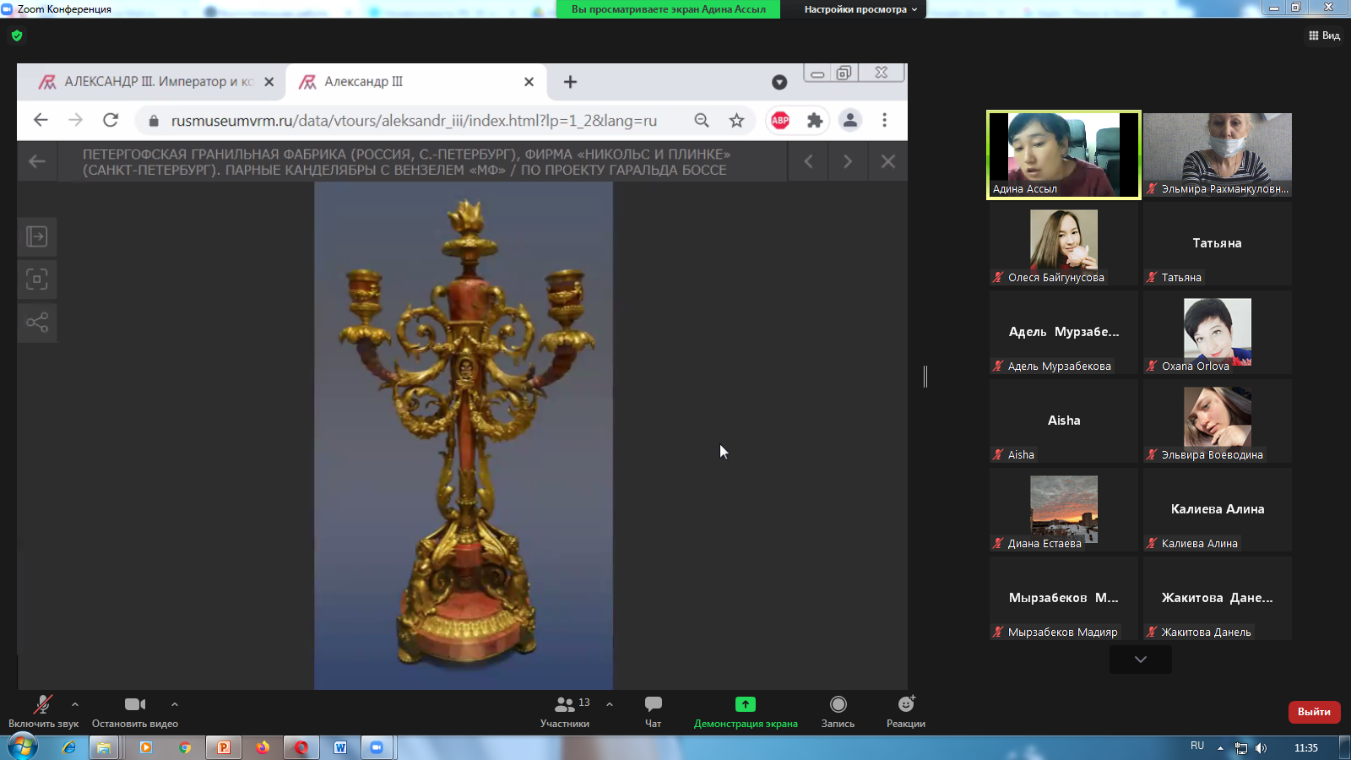The height and width of the screenshot is (760, 1351).
Task: Select Диана Естаева's participant tile
Action: 1064,509
